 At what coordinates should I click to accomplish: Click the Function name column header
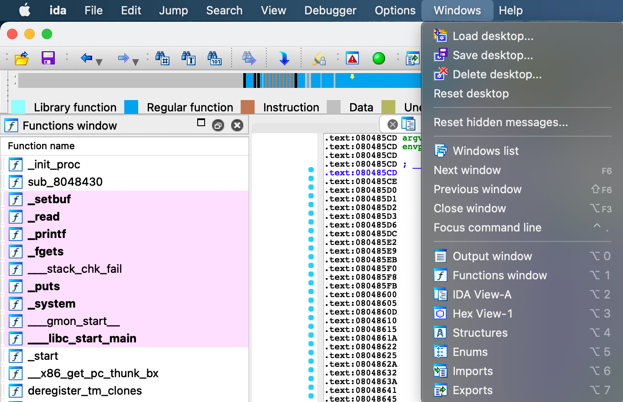(x=125, y=146)
